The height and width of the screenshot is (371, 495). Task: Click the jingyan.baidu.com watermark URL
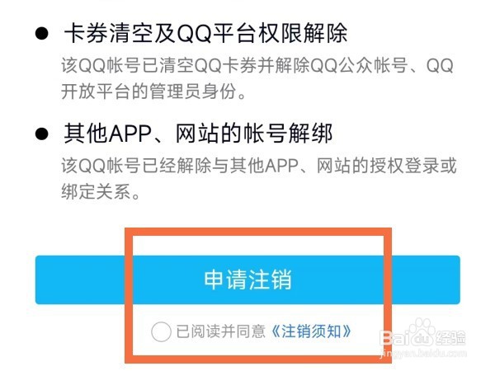pyautogui.click(x=422, y=353)
